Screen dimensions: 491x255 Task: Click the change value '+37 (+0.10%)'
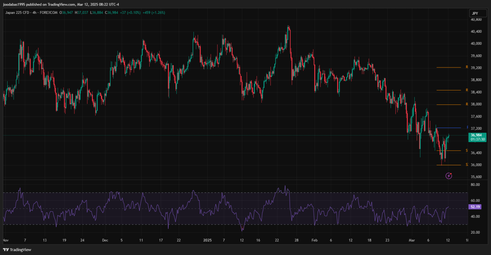click(130, 12)
